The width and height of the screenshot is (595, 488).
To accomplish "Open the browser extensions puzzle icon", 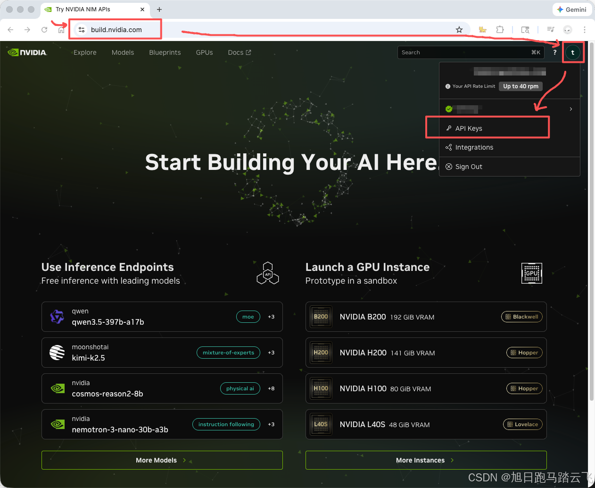I will (500, 30).
